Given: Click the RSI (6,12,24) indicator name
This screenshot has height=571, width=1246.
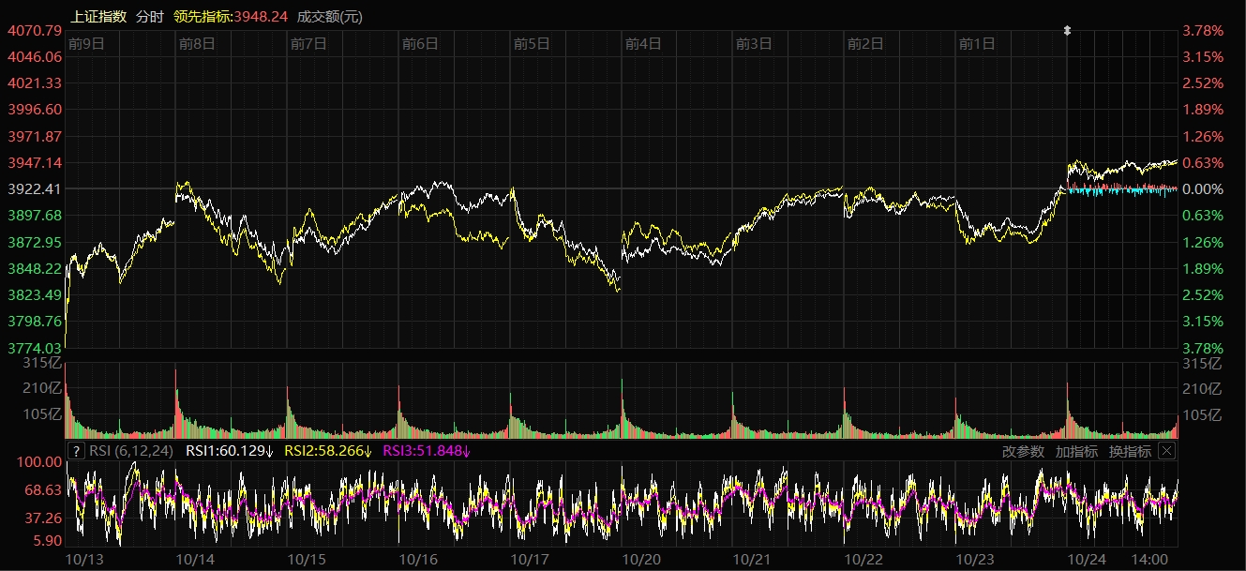Looking at the screenshot, I should [x=132, y=451].
